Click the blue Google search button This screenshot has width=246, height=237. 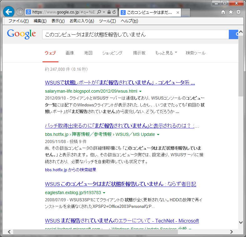tap(233, 34)
